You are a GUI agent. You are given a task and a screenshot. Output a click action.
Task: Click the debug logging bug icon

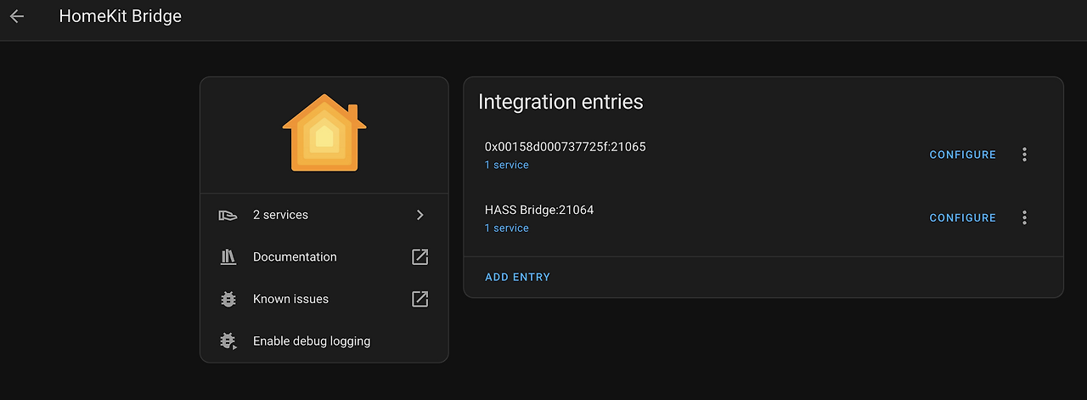[228, 341]
